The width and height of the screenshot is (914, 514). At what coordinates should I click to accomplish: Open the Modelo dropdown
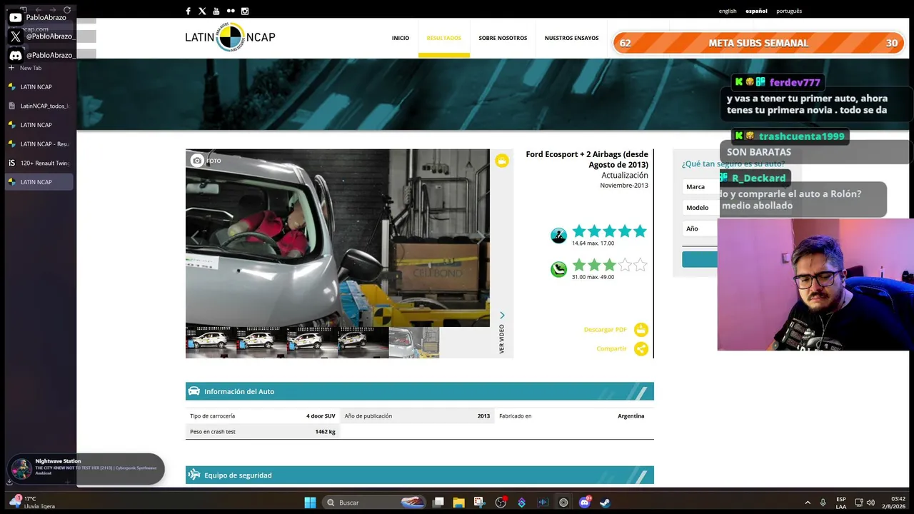700,207
